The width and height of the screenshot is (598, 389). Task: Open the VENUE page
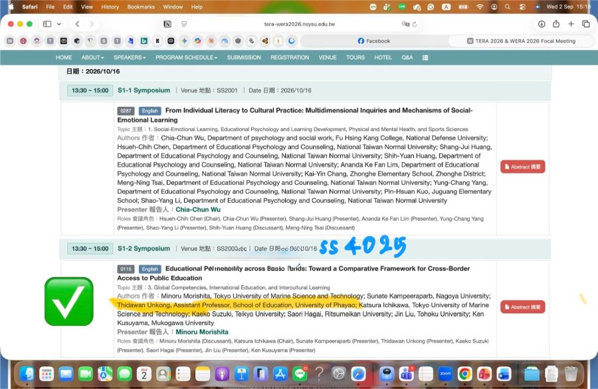(x=328, y=58)
